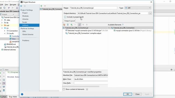The image size is (175, 98).
Task: Select the compile output element
Action: 83,33
